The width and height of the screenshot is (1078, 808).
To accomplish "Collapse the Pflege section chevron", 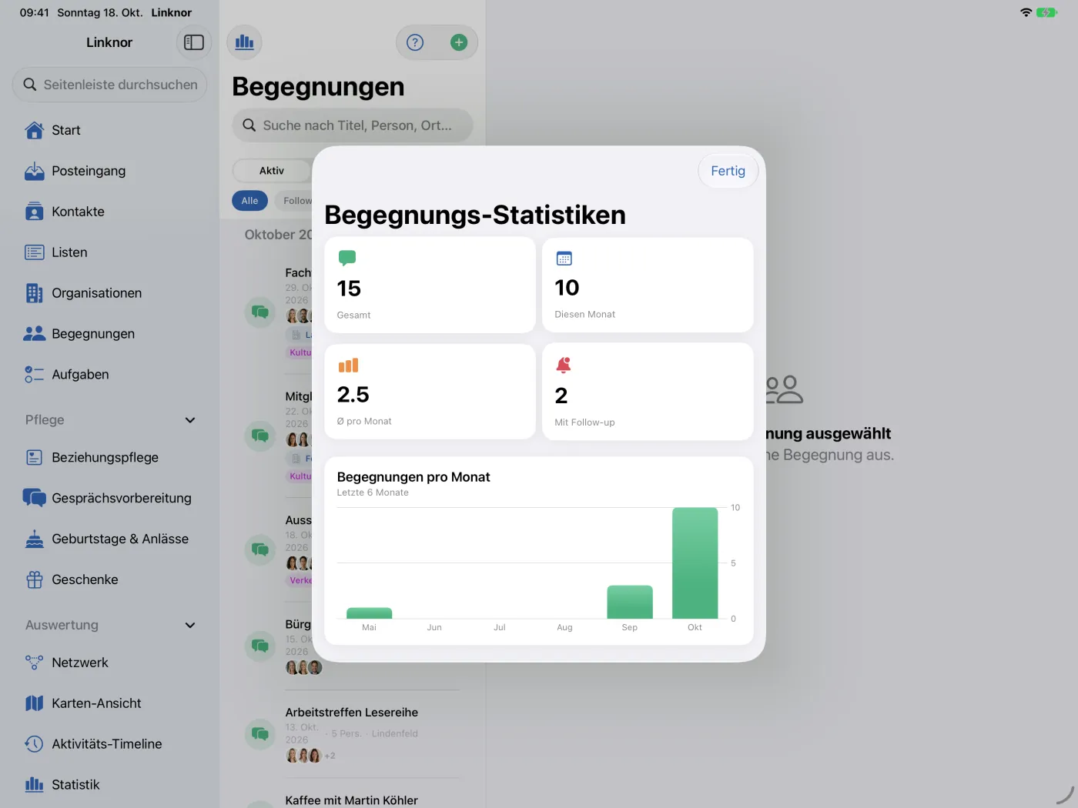I will (190, 420).
